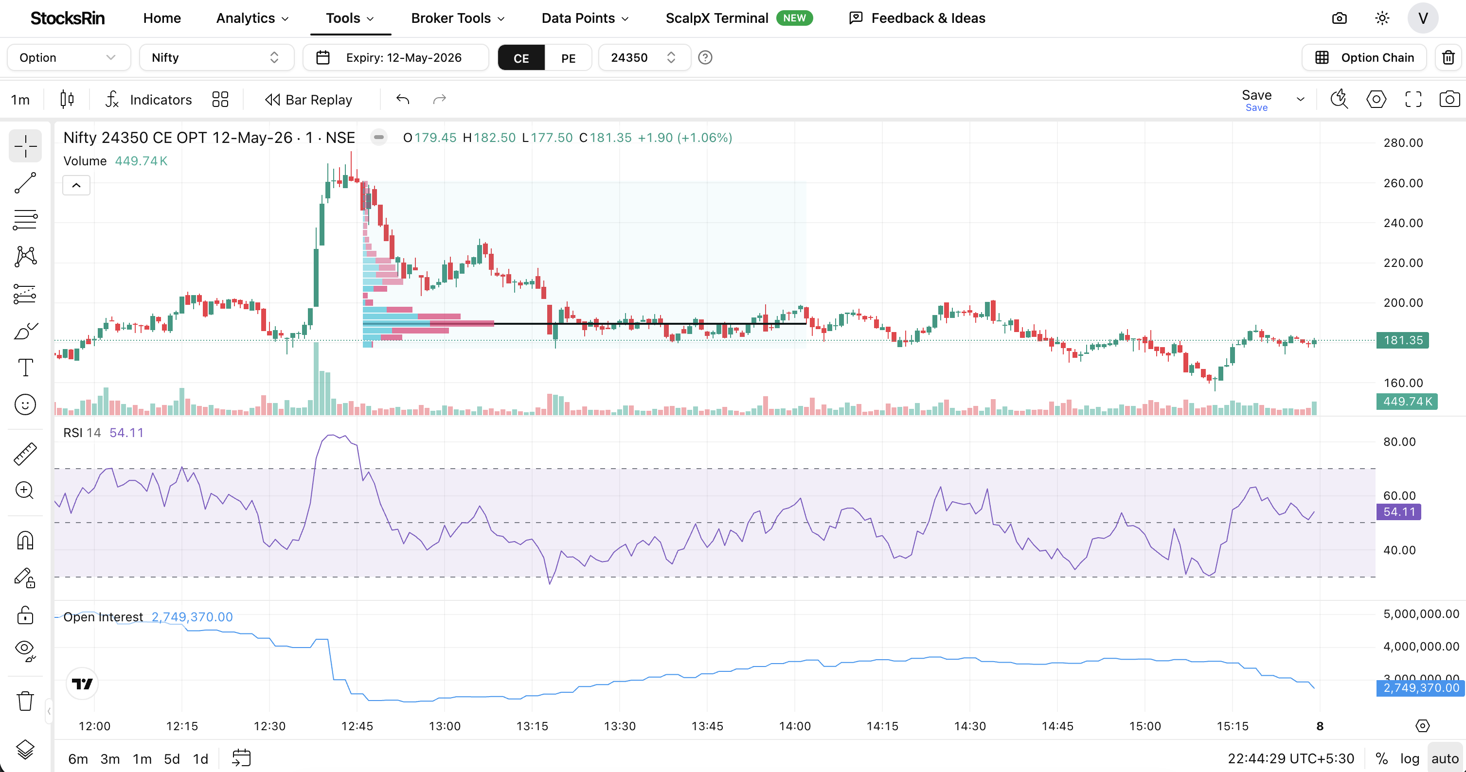This screenshot has width=1466, height=772.
Task: Select the ruler measure tool
Action: (25, 454)
